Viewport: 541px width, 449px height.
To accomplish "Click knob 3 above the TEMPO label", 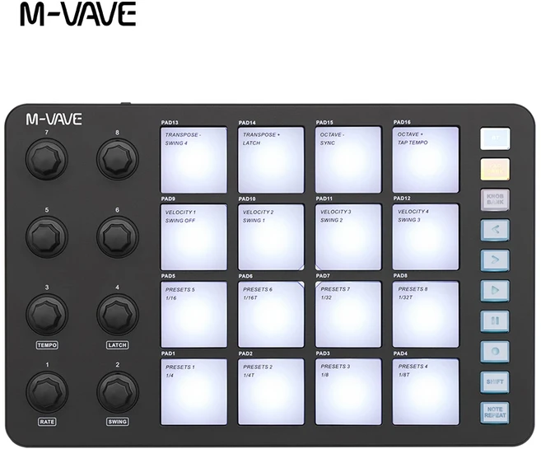I will [47, 314].
